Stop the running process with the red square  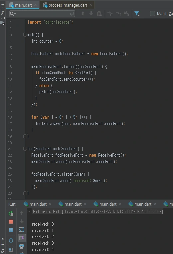click(x=11, y=222)
